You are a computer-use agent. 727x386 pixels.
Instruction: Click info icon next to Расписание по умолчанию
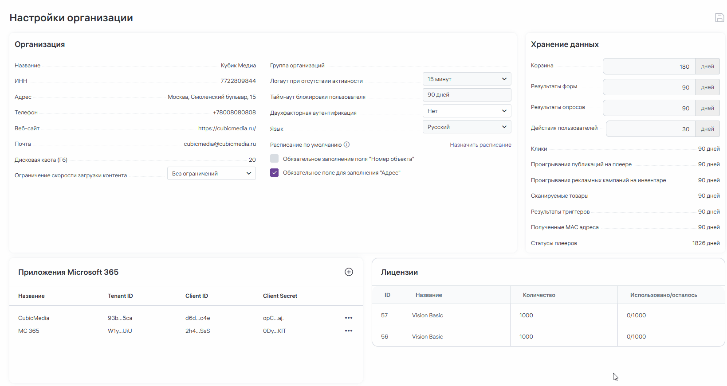click(x=347, y=144)
